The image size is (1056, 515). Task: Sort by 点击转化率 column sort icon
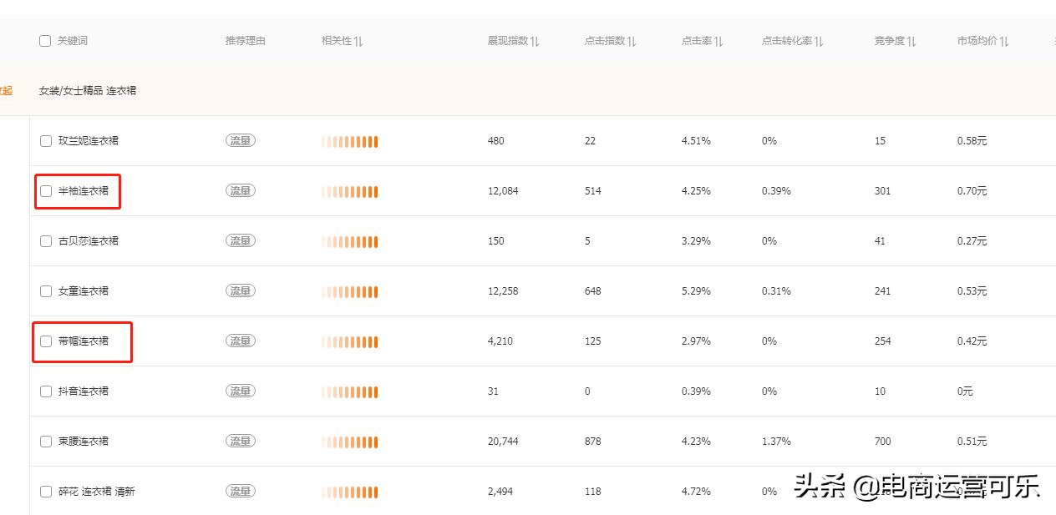[x=819, y=41]
